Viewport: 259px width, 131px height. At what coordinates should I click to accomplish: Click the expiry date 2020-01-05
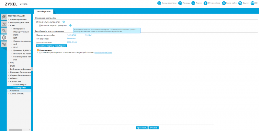point(72,42)
